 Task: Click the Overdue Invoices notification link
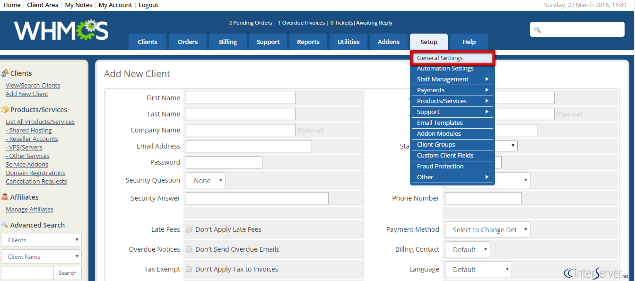pyautogui.click(x=303, y=23)
